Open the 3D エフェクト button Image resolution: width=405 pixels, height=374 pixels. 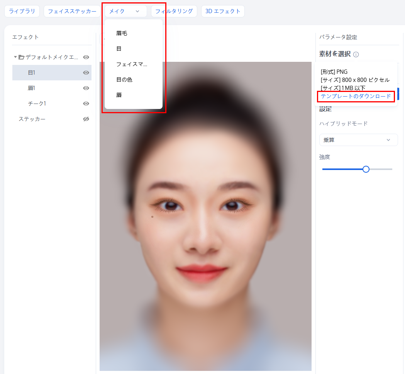tap(223, 11)
